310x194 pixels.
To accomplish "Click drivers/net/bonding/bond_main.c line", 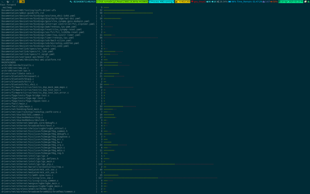I will click(21, 109).
